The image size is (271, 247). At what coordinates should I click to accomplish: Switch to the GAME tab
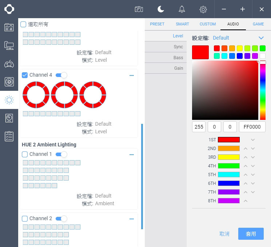point(258,24)
